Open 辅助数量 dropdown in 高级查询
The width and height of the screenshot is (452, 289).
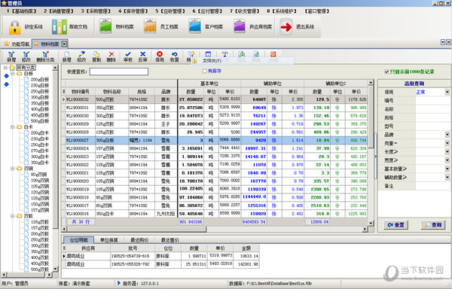(x=447, y=178)
